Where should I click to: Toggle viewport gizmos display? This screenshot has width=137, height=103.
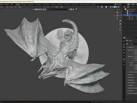[102, 7]
